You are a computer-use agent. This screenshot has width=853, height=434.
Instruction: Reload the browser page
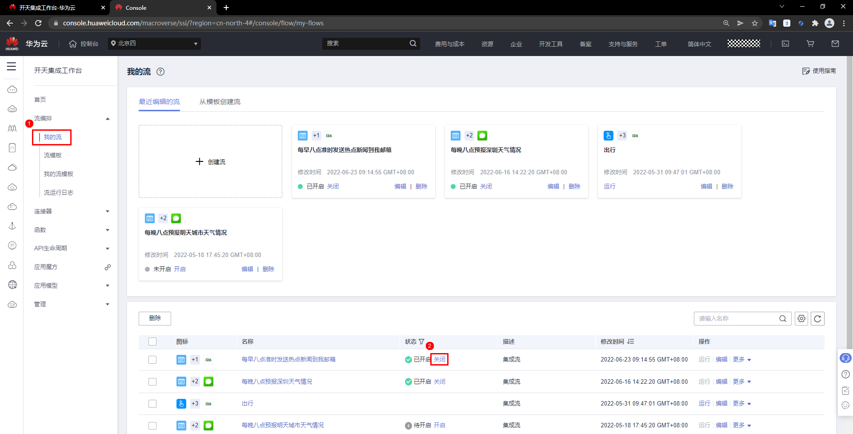click(x=38, y=23)
